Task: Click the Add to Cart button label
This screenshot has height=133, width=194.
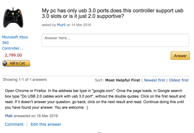Action: pos(17,63)
